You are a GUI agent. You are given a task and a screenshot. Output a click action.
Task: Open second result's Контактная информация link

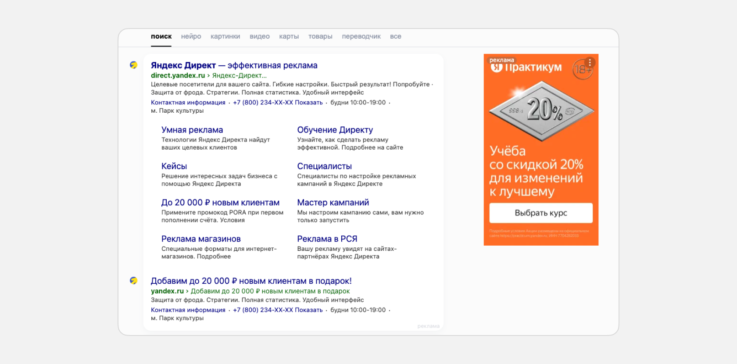coord(188,310)
